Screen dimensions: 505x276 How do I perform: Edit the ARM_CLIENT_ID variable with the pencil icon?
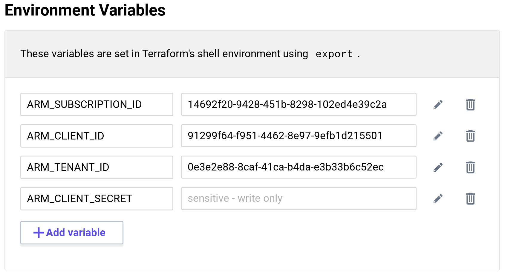click(x=438, y=136)
